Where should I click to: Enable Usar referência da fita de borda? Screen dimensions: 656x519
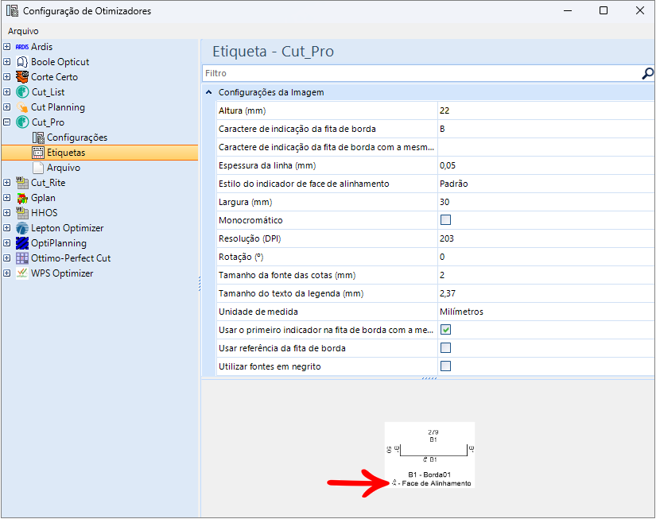[445, 348]
